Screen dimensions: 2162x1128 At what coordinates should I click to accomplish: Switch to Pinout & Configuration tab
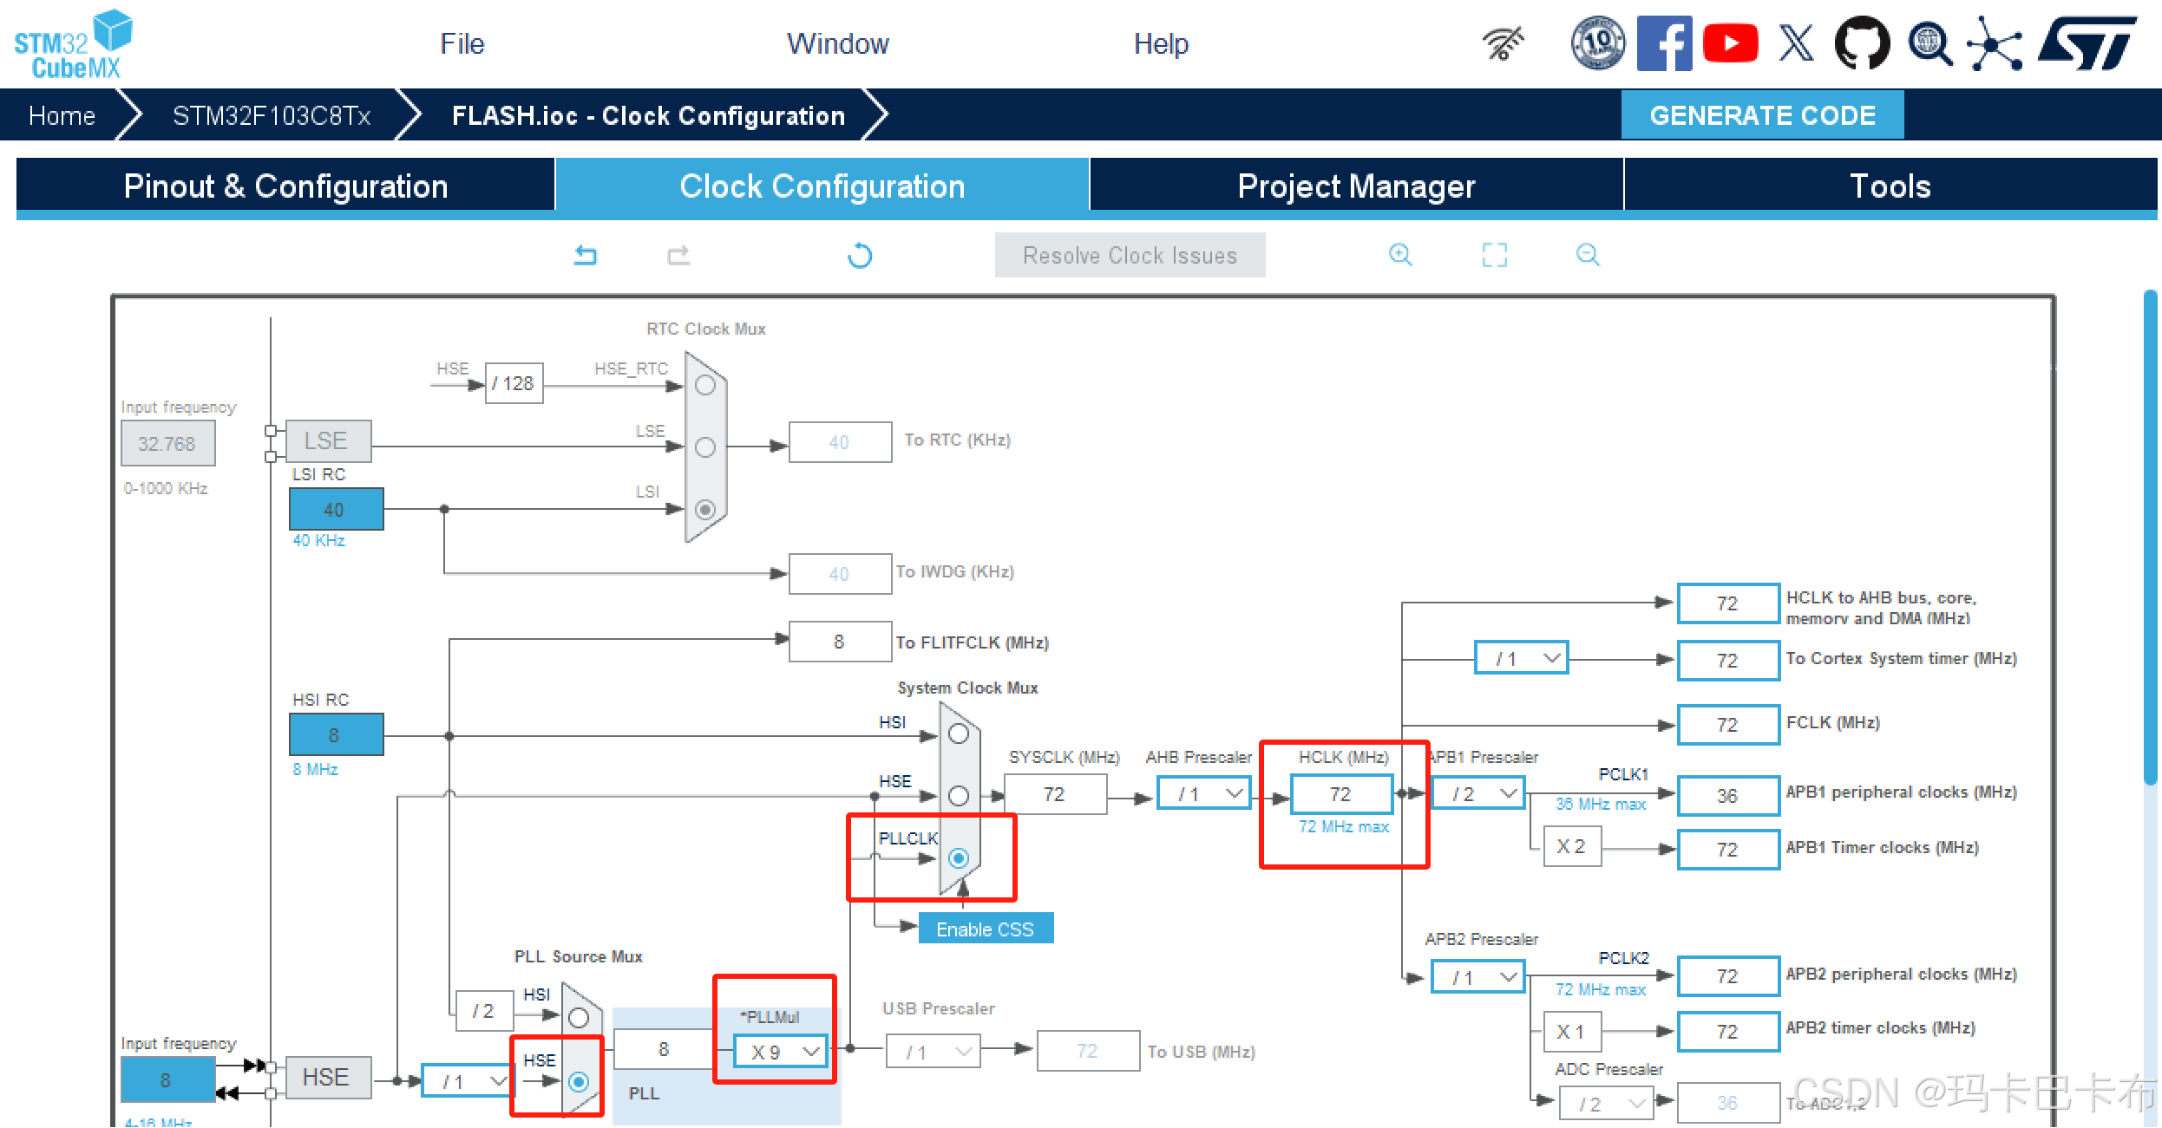click(285, 186)
